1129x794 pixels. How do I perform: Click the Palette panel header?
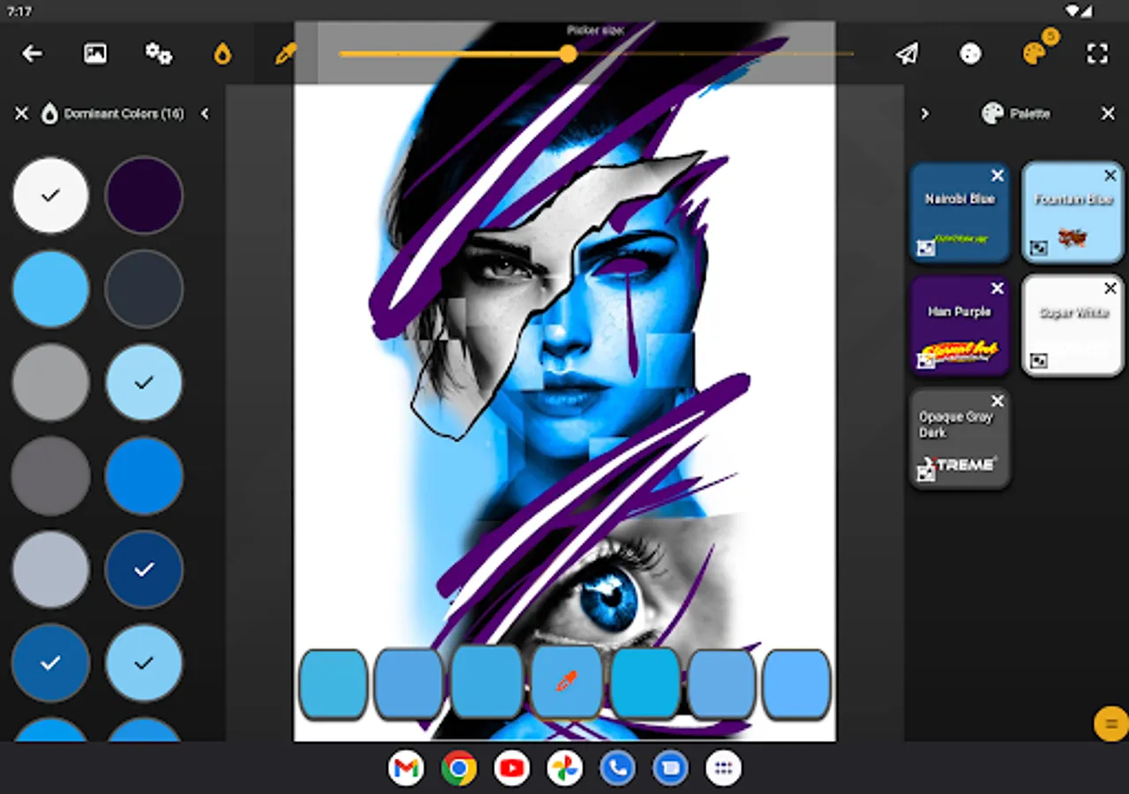(1029, 114)
